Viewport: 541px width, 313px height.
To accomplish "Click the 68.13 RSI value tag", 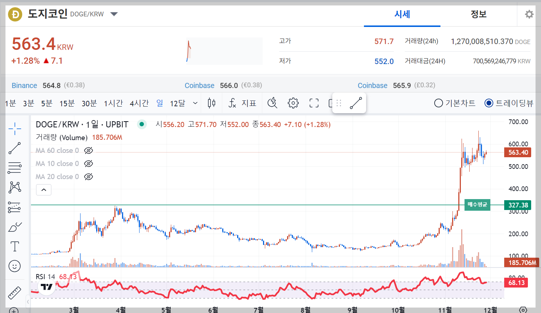I will click(x=516, y=283).
